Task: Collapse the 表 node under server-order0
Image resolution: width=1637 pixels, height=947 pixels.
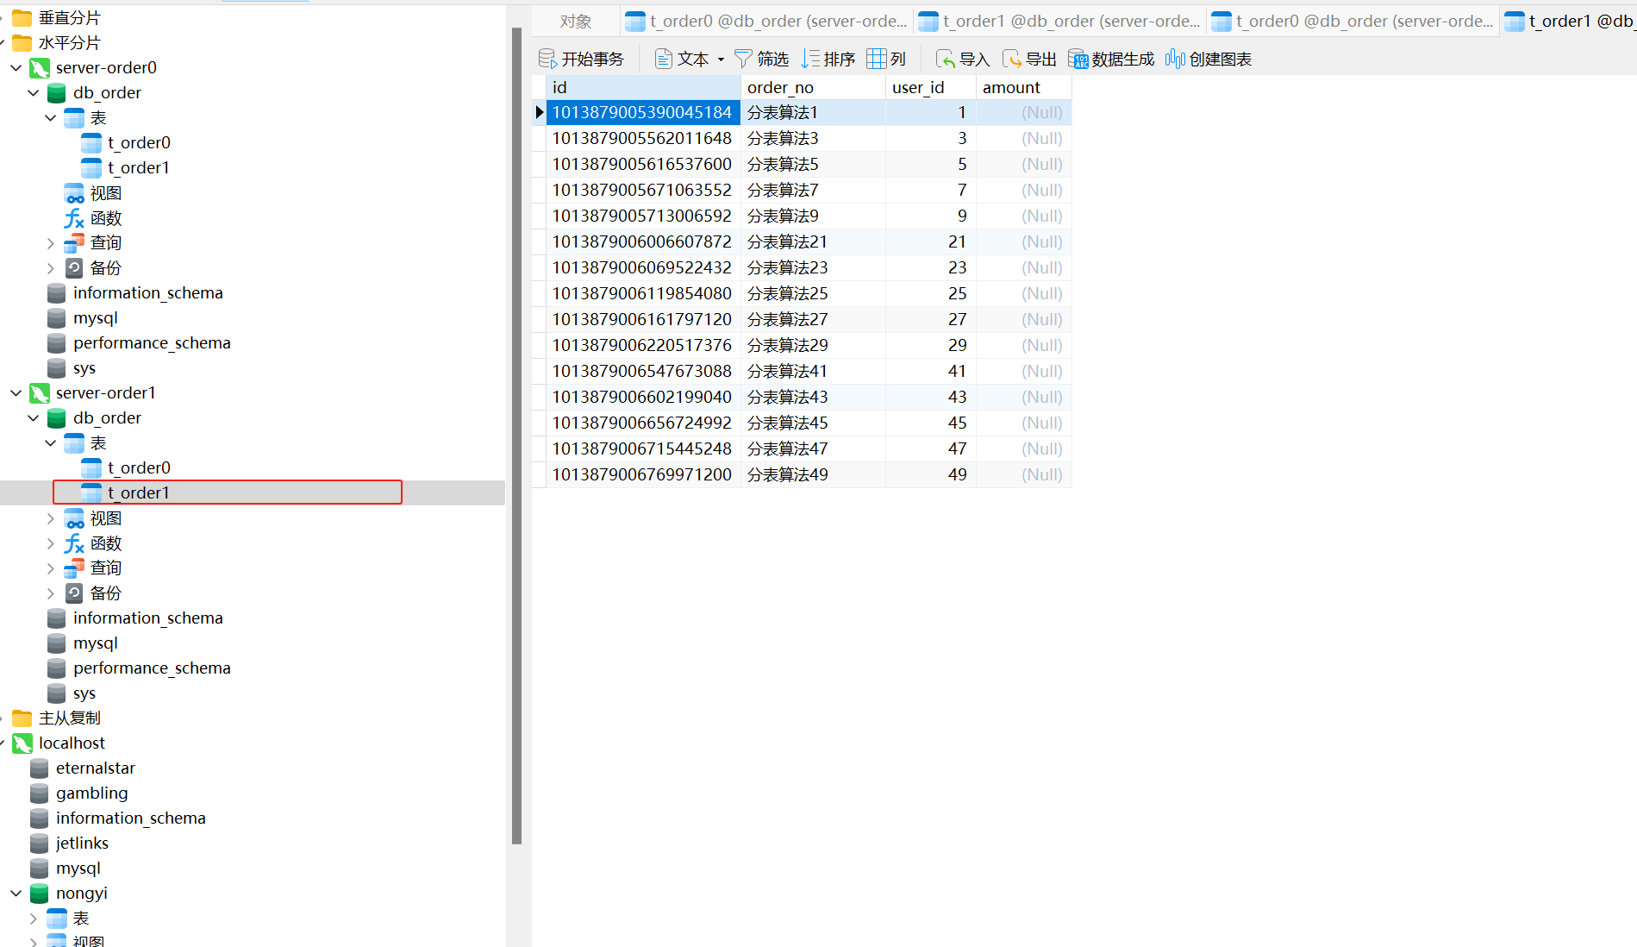Action: point(50,117)
